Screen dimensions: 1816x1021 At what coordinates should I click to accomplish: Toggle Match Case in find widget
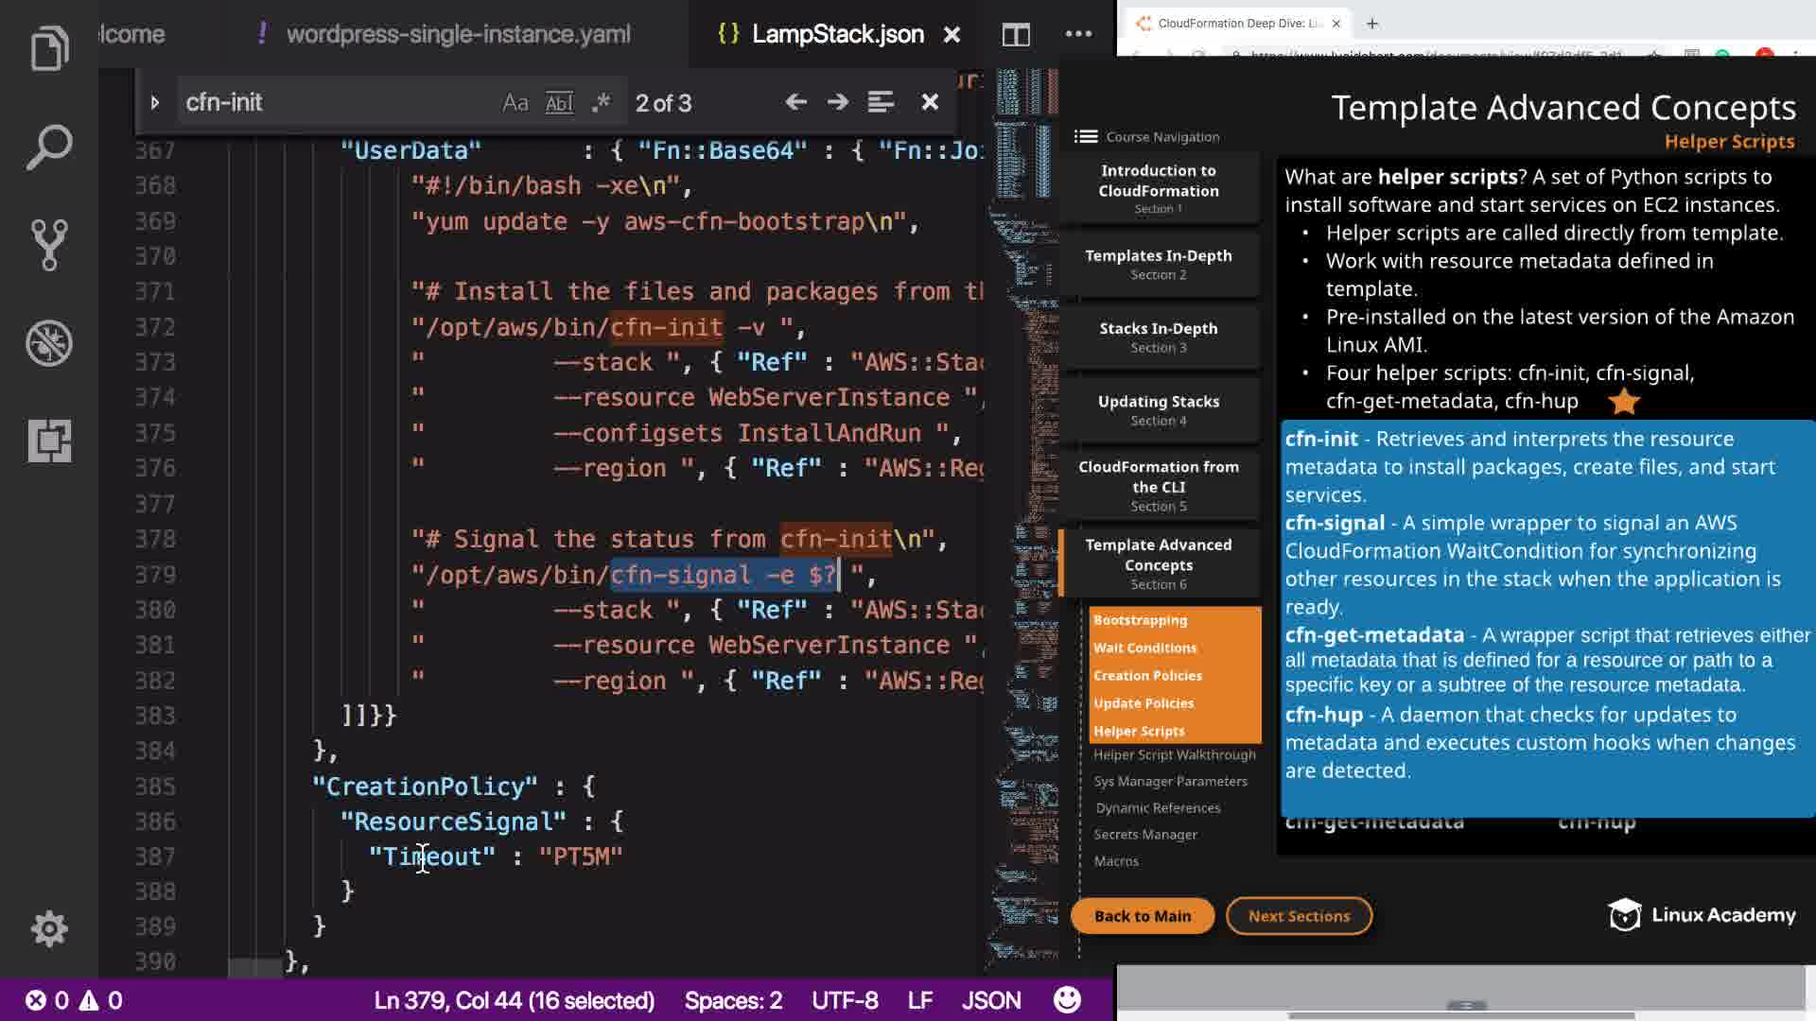point(515,103)
